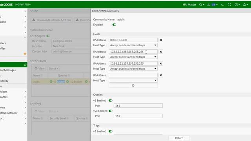This screenshot has height=141, width=251.
Task: Expand the Profiles sidebar menu chevron
Action: 25,97
